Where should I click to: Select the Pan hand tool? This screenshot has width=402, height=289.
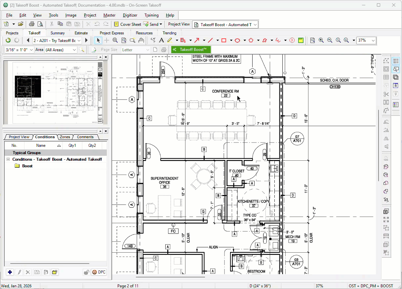pyautogui.click(x=141, y=40)
